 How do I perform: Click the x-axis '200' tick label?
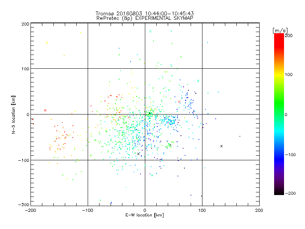point(259,210)
